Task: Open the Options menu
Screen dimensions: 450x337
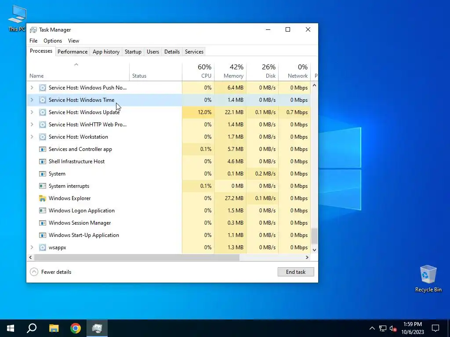Action: [x=53, y=41]
